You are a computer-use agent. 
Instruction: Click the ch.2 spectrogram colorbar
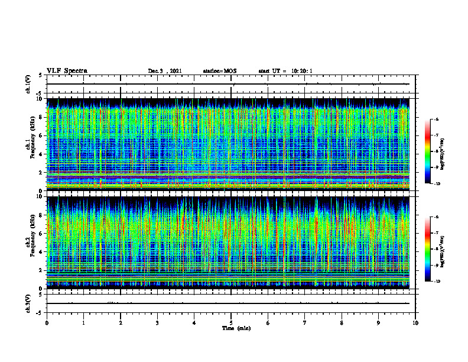[x=427, y=249]
